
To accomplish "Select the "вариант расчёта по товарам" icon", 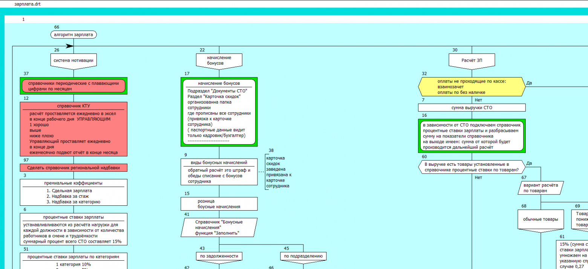I will 541,188.
